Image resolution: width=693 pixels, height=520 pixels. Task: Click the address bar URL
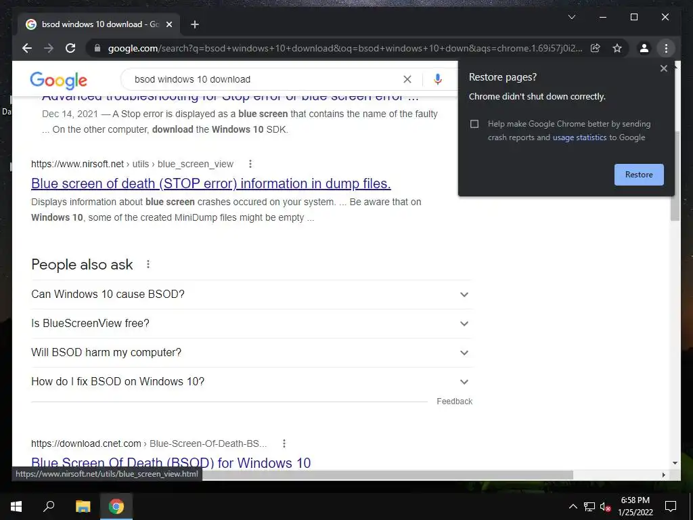(344, 48)
